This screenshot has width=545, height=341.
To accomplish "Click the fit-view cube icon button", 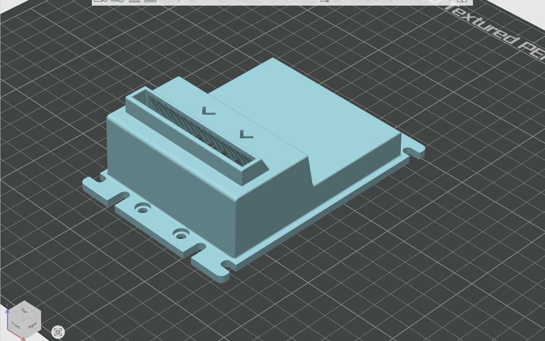I will (58, 332).
